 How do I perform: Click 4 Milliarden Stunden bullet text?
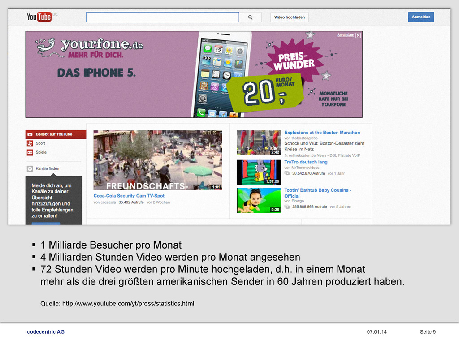[170, 257]
